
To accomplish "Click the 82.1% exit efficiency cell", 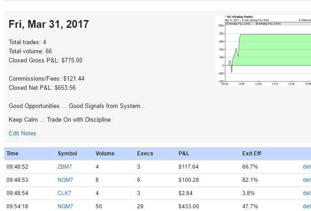I will (250, 180).
